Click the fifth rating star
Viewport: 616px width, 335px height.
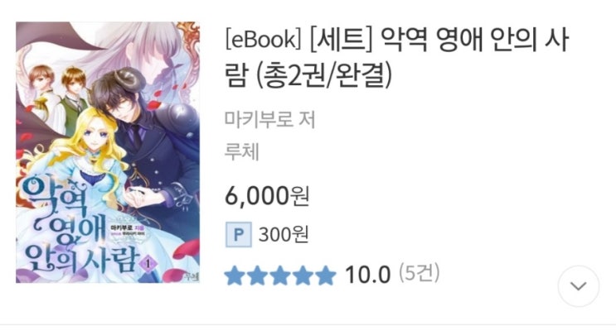(x=326, y=275)
